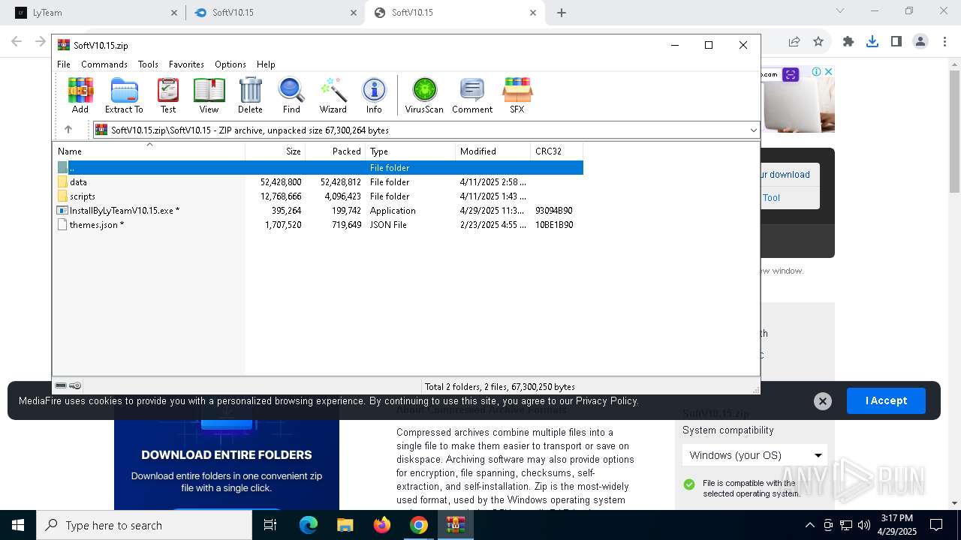
Task: Accept MediaFire cookies with I Accept
Action: (x=886, y=400)
